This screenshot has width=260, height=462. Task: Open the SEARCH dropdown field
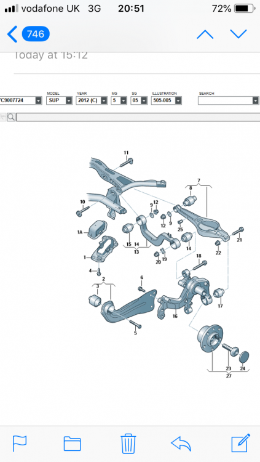(229, 100)
